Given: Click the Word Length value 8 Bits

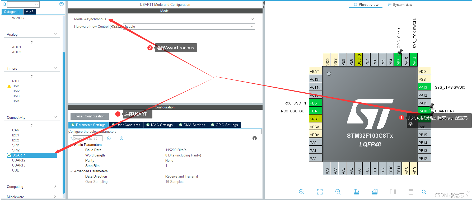Looking at the screenshot, I should pyautogui.click(x=183, y=155).
